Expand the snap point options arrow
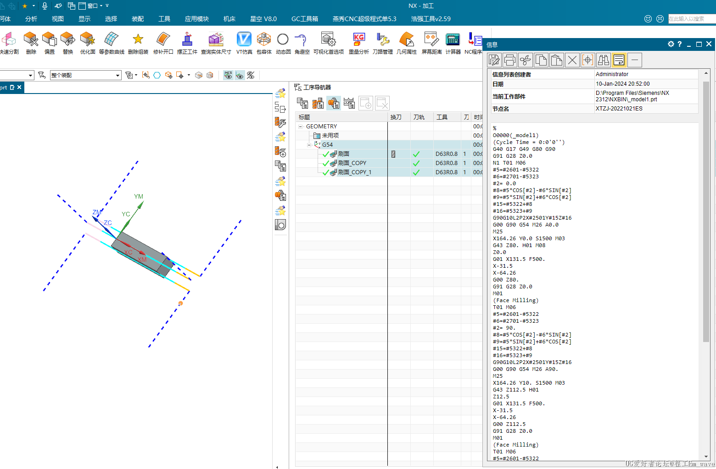 point(189,75)
